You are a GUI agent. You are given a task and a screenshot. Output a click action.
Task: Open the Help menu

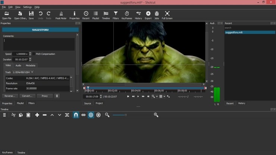coord(37,7)
